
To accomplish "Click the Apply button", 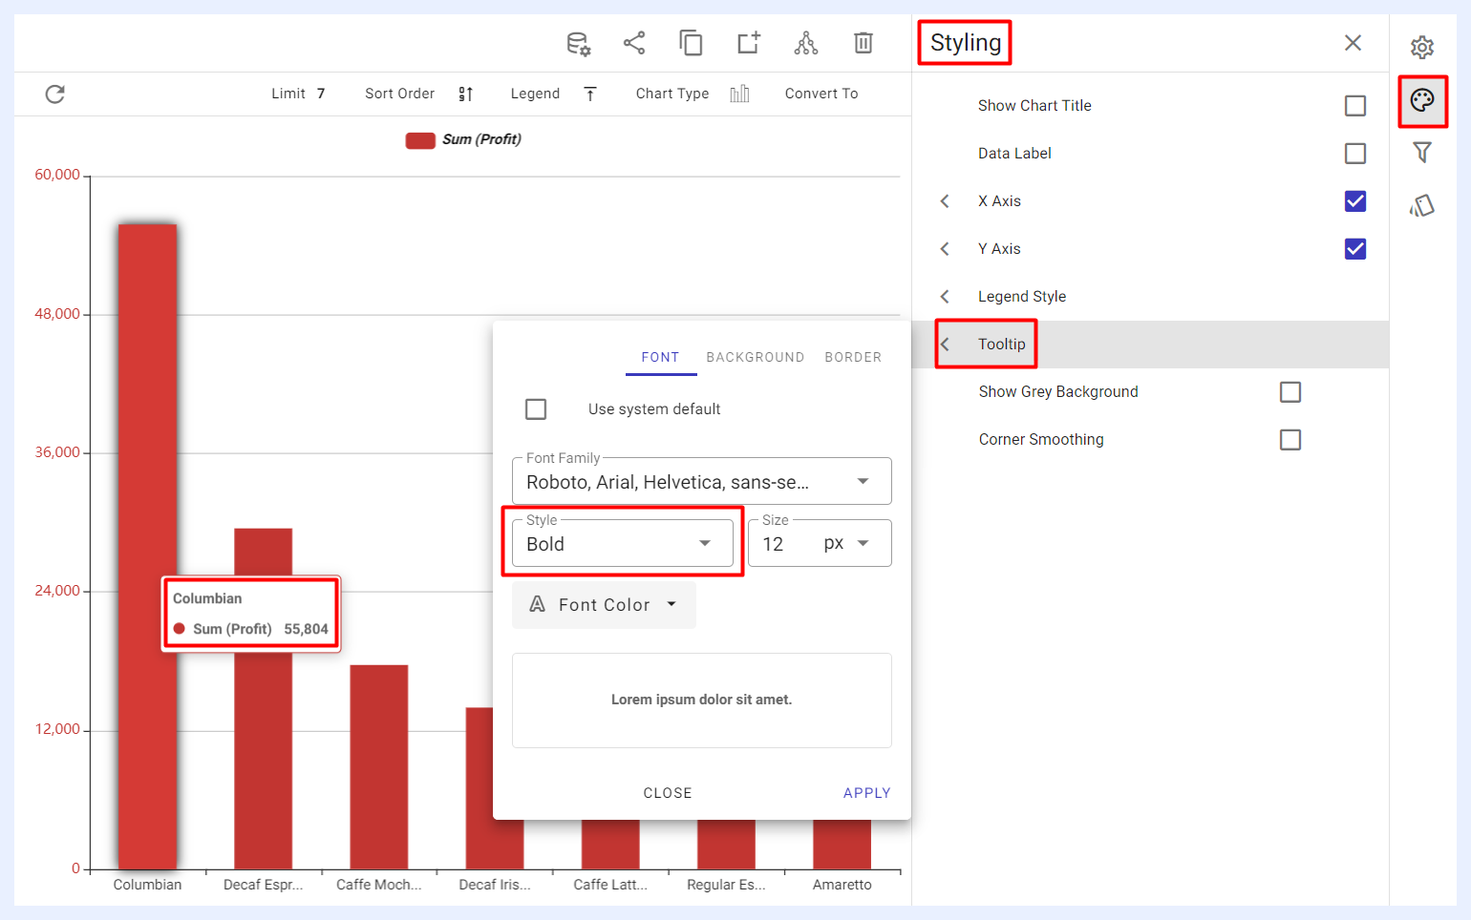I will [867, 793].
